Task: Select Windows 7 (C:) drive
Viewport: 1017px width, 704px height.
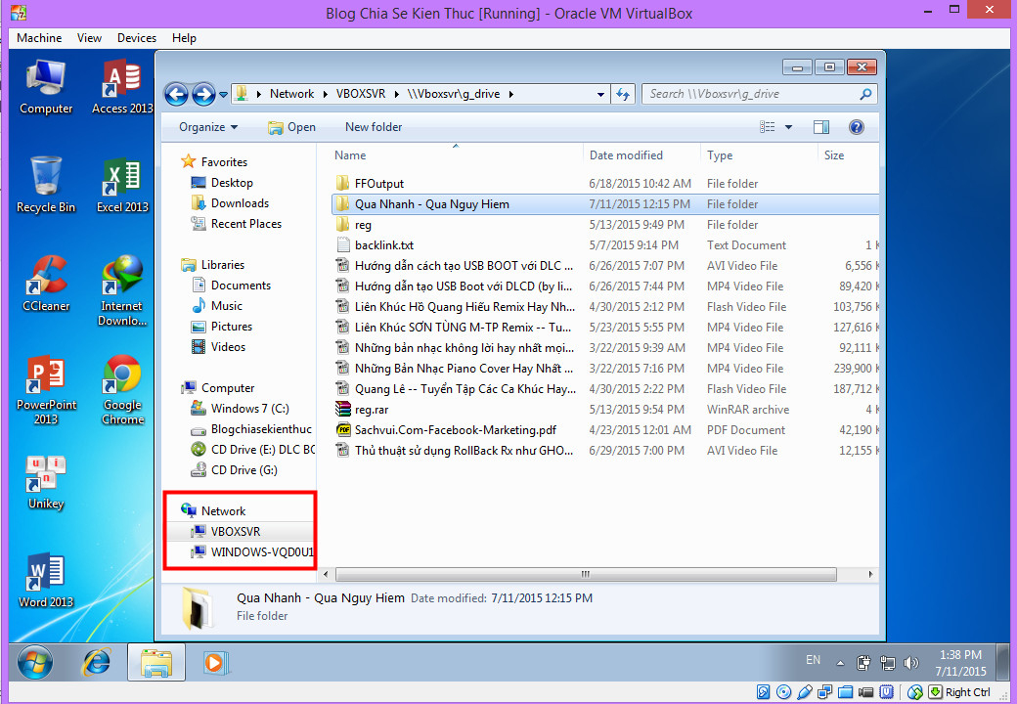Action: tap(240, 409)
